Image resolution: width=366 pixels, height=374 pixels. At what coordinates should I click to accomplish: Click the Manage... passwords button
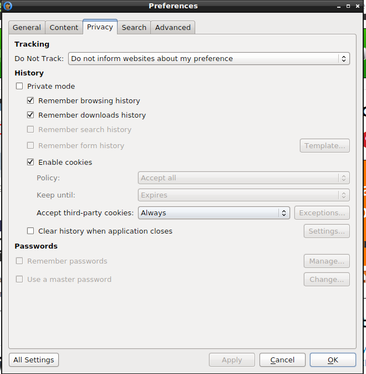click(327, 261)
